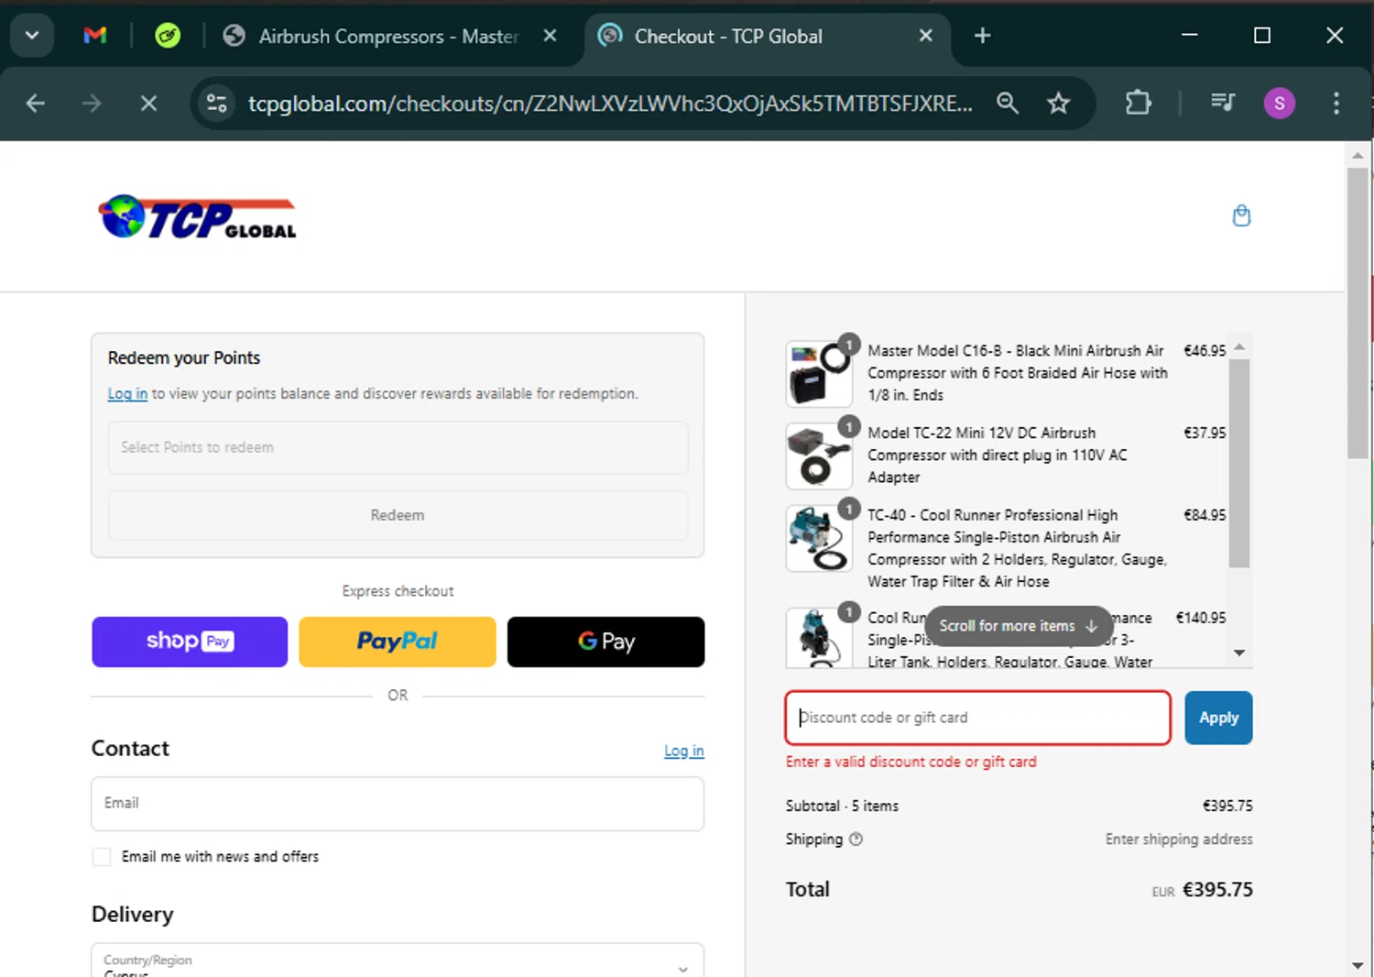Viewport: 1374px width, 977px height.
Task: Open the zoom magnifier in address bar
Action: pos(1008,104)
